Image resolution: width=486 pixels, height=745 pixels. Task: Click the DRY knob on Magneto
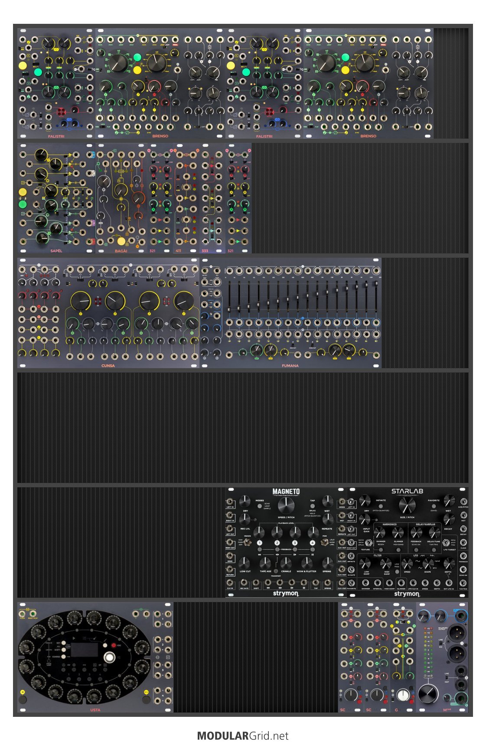245,502
